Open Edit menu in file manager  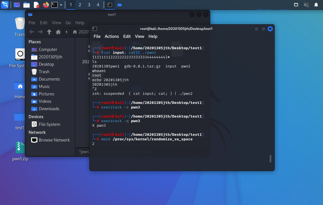43,22
